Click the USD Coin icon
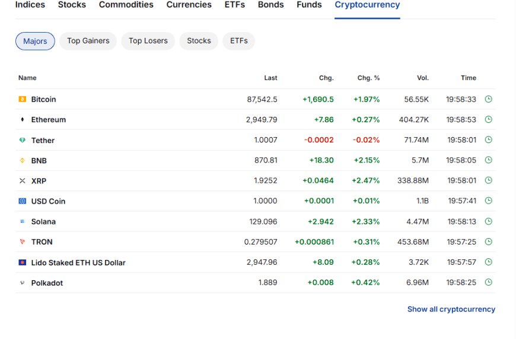The width and height of the screenshot is (516, 339). click(x=23, y=201)
